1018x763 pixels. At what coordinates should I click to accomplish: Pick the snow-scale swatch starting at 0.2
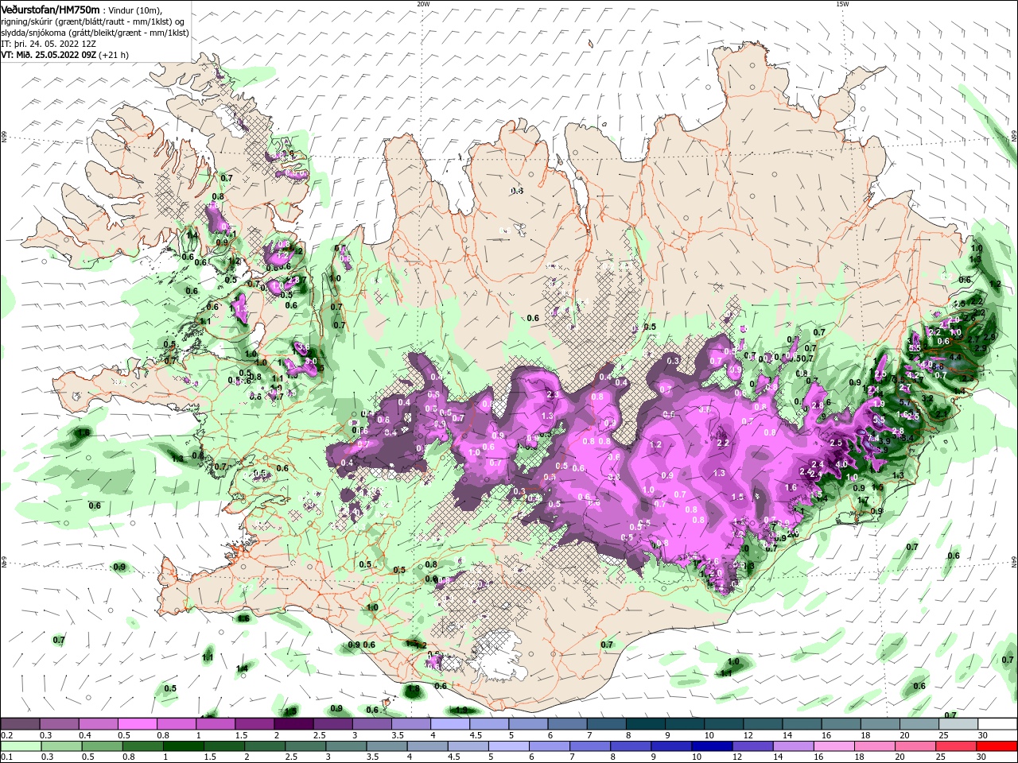pyautogui.click(x=20, y=724)
